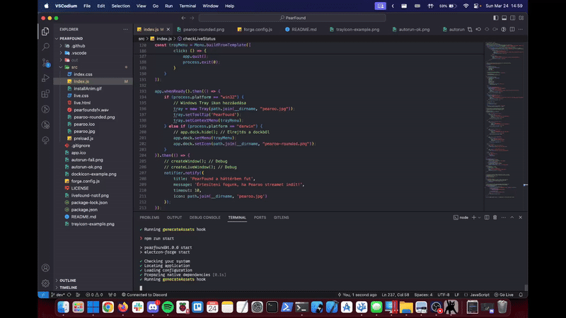The height and width of the screenshot is (318, 566).
Task: Expand the OUTLINE section
Action: [x=93, y=280]
